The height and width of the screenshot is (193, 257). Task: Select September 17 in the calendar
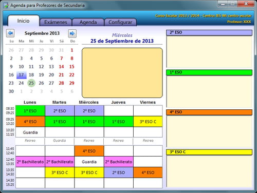(22, 75)
